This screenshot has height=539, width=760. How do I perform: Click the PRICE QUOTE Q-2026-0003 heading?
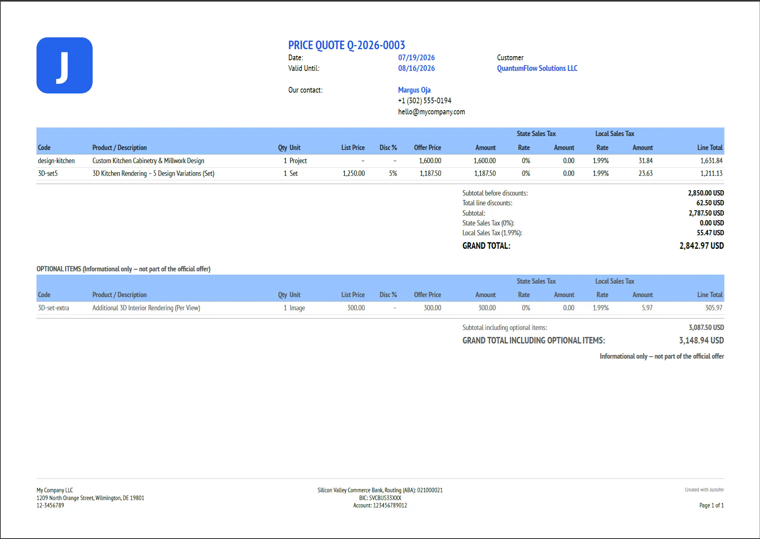346,45
